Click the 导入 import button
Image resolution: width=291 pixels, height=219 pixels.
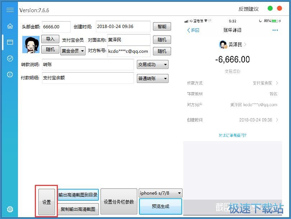tap(50, 39)
